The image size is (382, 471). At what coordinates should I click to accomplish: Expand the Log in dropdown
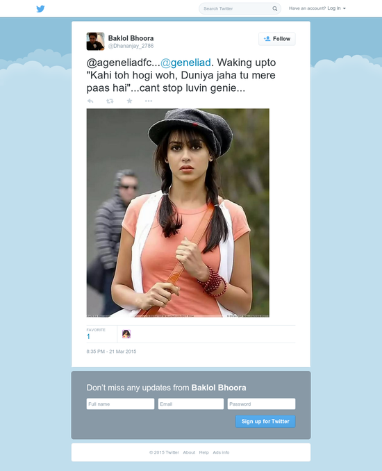336,8
